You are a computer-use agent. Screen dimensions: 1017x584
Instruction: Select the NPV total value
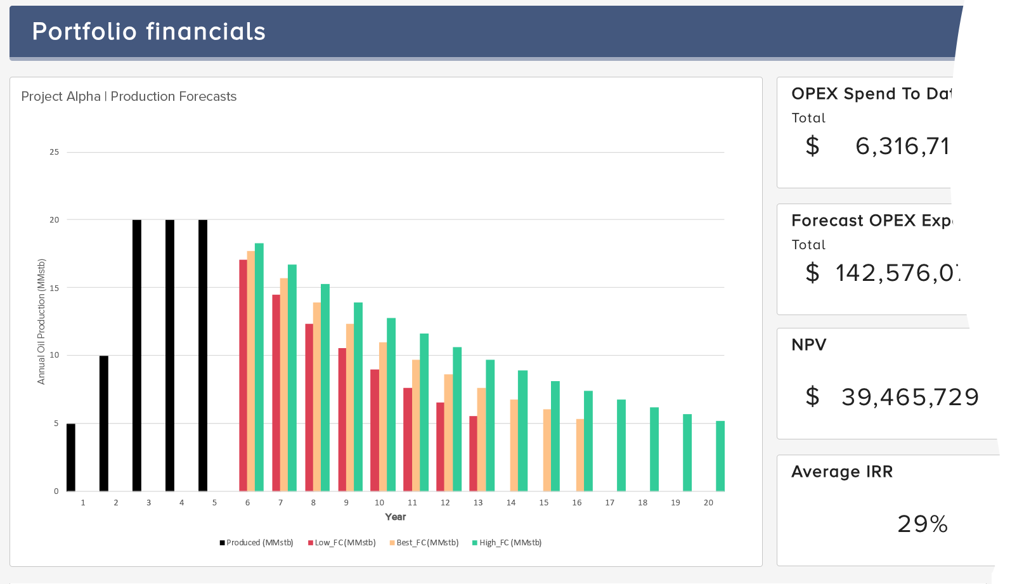pos(893,397)
